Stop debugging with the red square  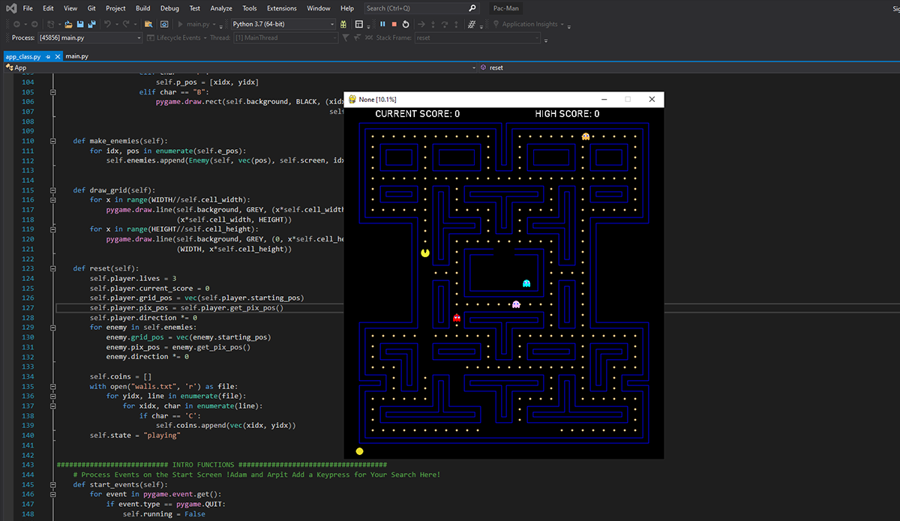click(394, 24)
